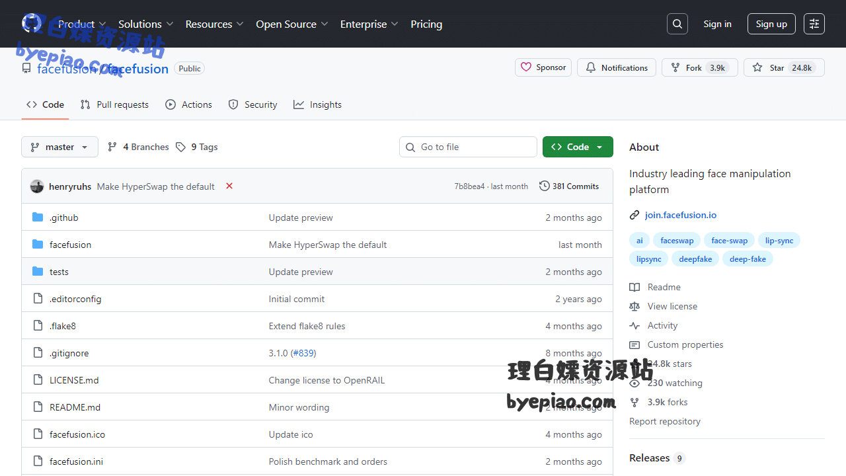
Task: Switch to the Code tab
Action: coord(45,104)
